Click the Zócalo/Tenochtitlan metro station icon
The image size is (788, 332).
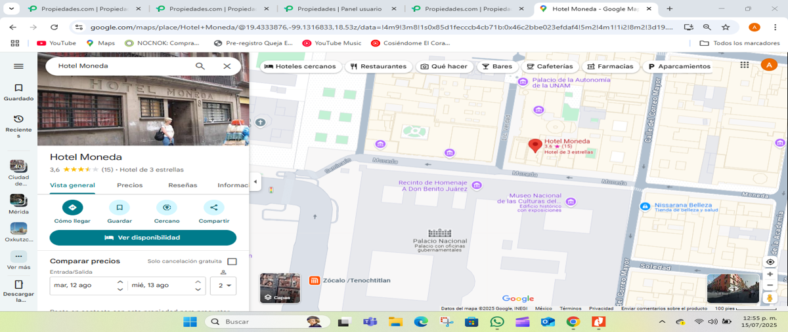coord(315,280)
